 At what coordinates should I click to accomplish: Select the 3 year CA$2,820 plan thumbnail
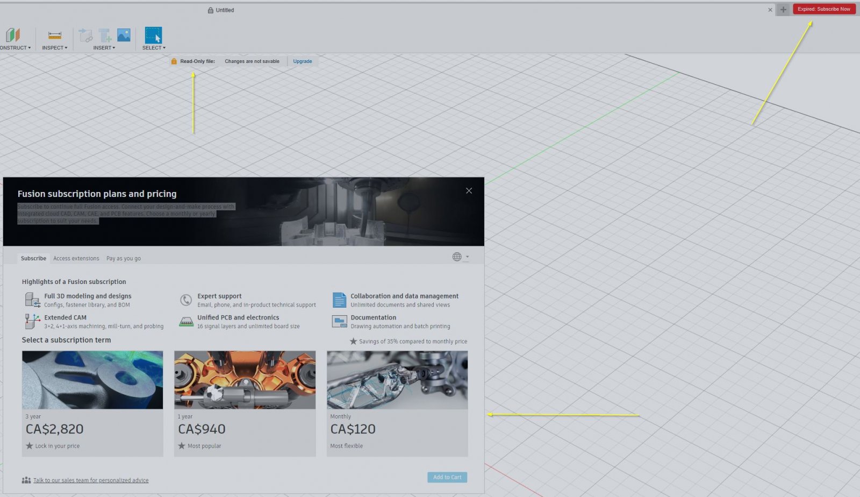coord(92,380)
